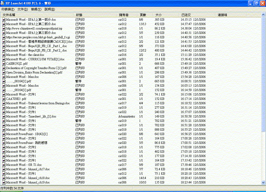Click the icon for Nepa3QB_FB_CE _Part 2 _.doc
This screenshot has height=192, width=266.
click(4, 50)
